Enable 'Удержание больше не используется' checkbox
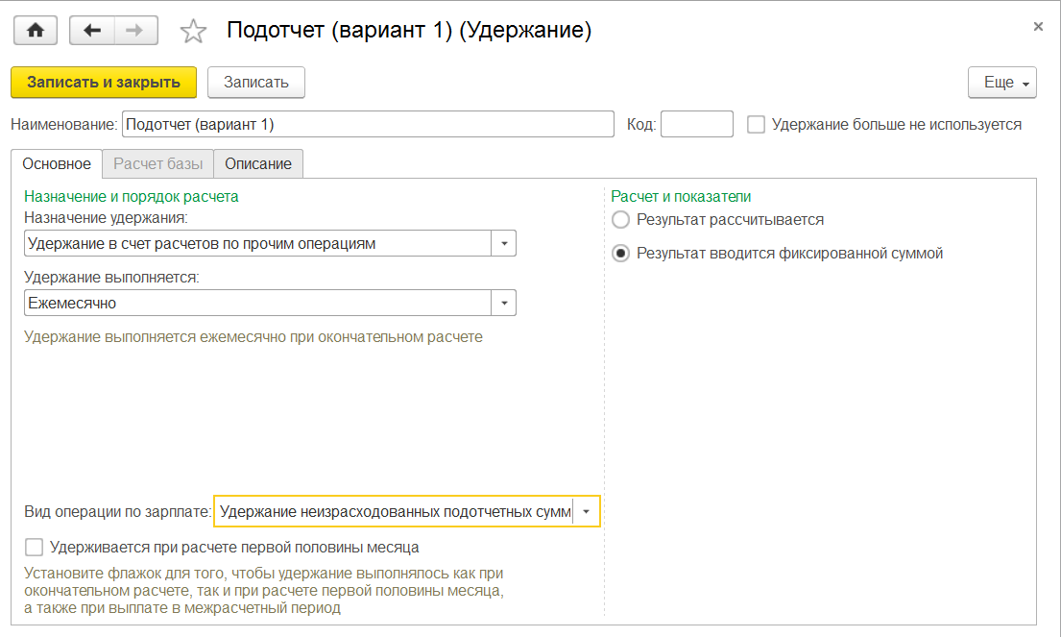 pyautogui.click(x=756, y=124)
